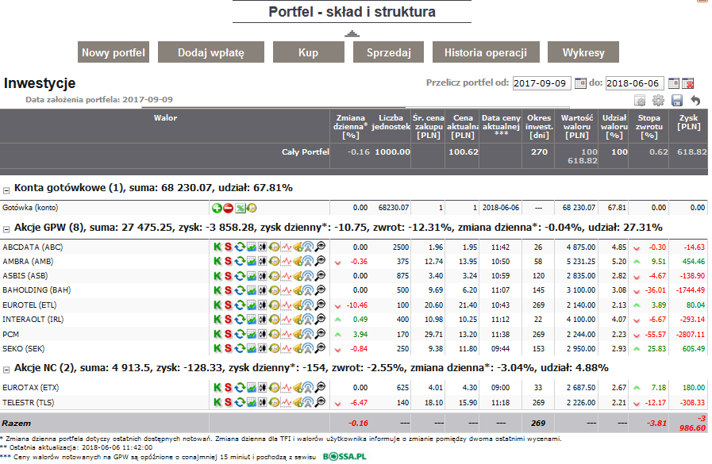Open Historia operacji
Screen dimensions: 712x464
tap(486, 52)
